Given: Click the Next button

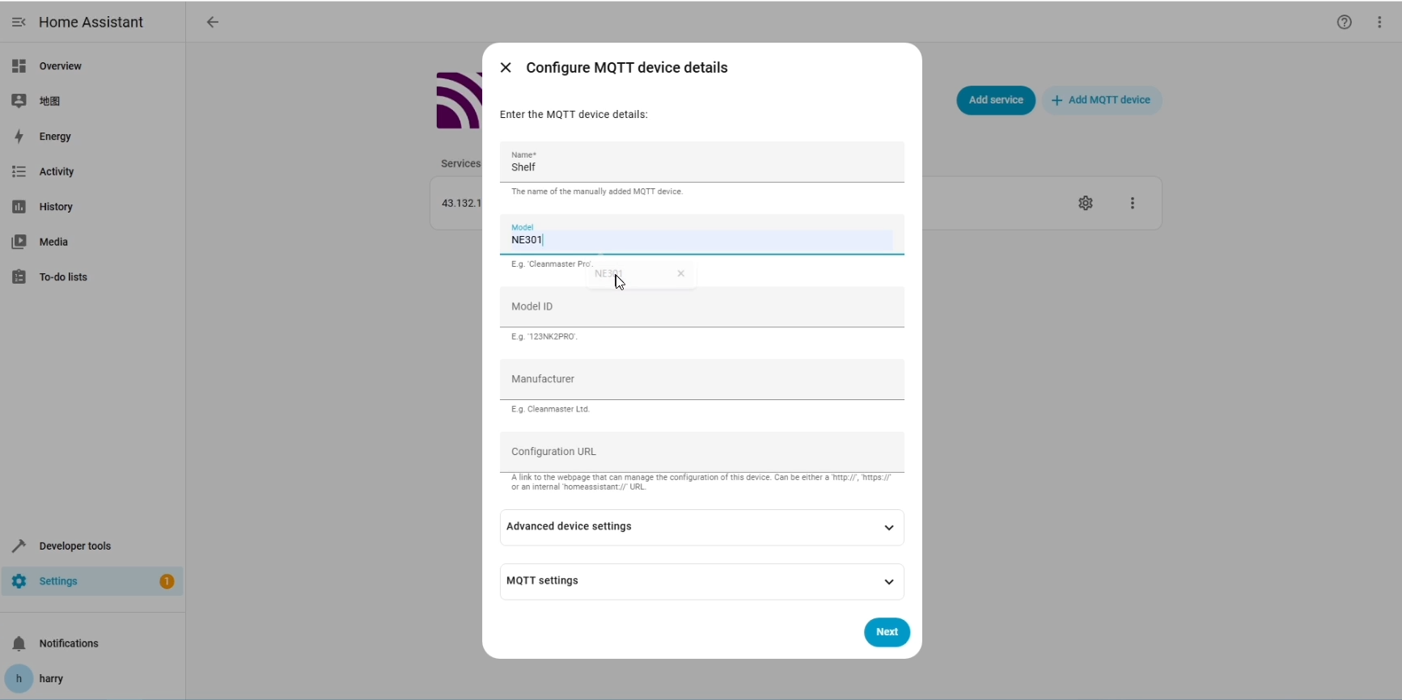Looking at the screenshot, I should coord(887,632).
